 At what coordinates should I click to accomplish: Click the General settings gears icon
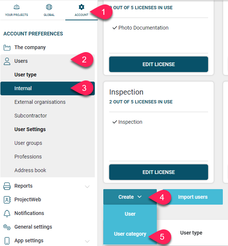click(x=7, y=227)
